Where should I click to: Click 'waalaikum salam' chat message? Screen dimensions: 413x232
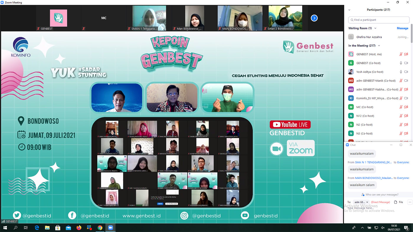click(x=362, y=185)
